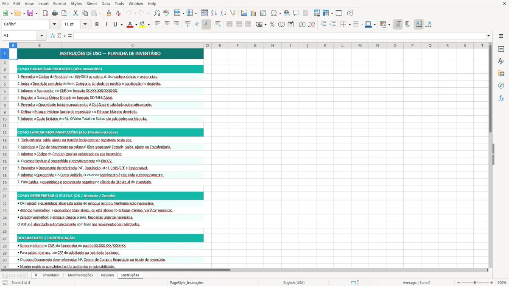
Task: Toggle Underline formatting
Action: point(115,25)
